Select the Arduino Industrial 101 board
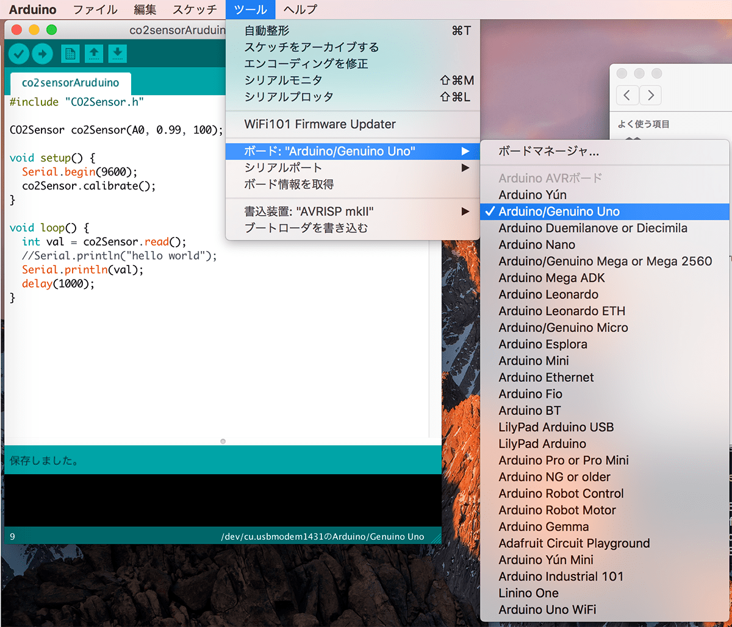Viewport: 732px width, 627px height. (x=605, y=576)
